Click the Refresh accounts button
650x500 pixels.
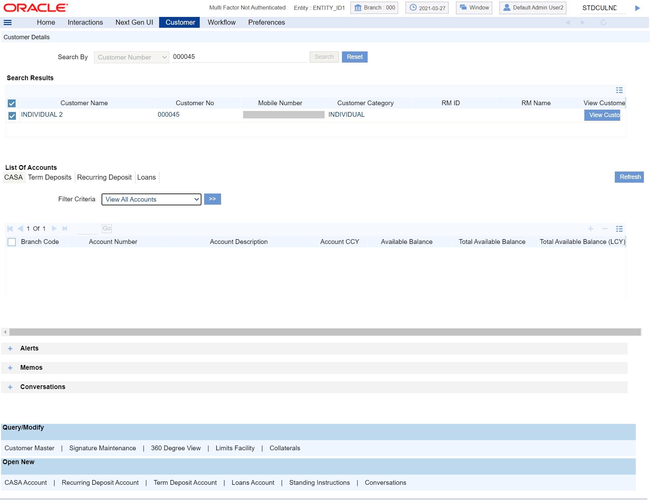point(629,177)
